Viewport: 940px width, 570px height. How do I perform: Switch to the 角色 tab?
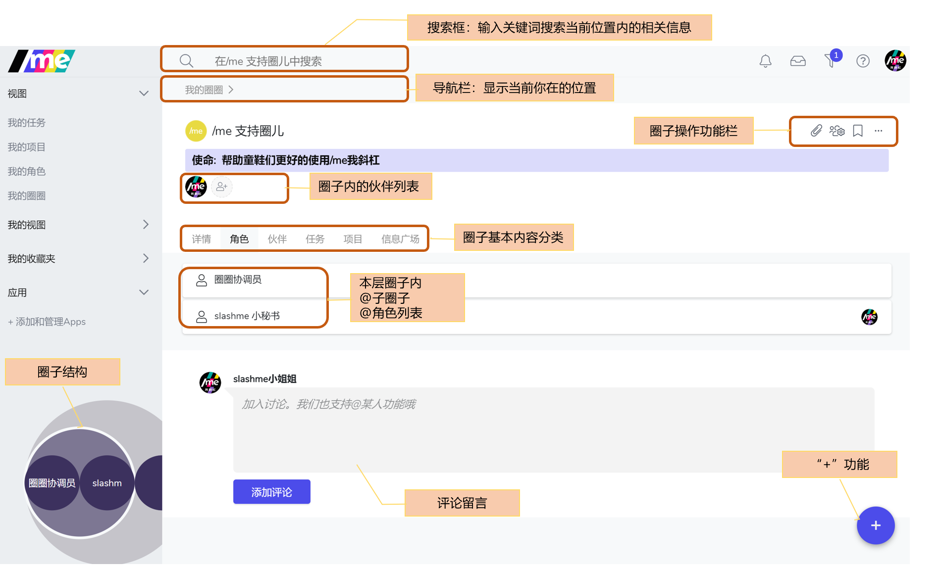(x=239, y=239)
